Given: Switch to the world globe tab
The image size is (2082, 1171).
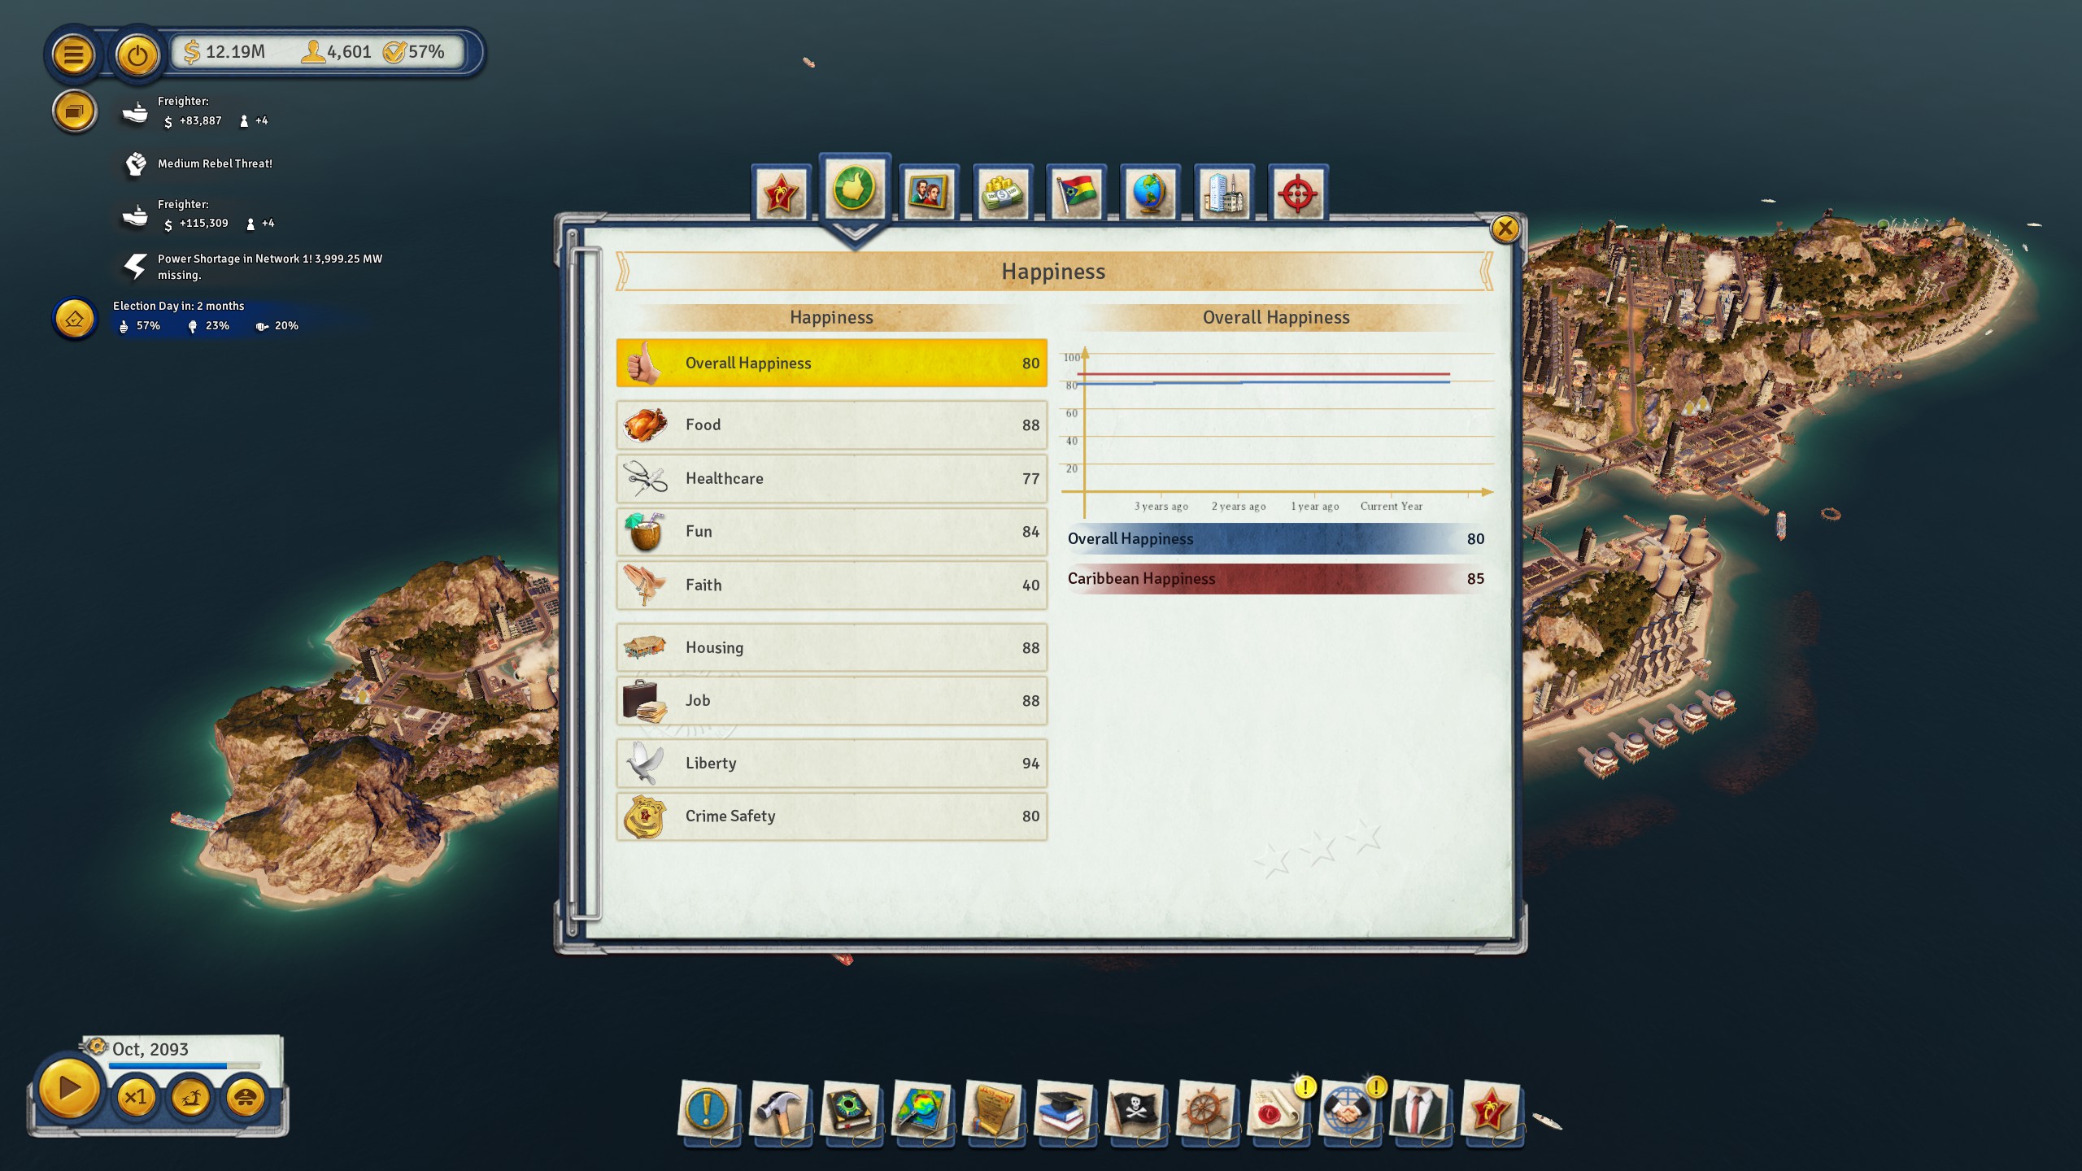Looking at the screenshot, I should [1149, 194].
